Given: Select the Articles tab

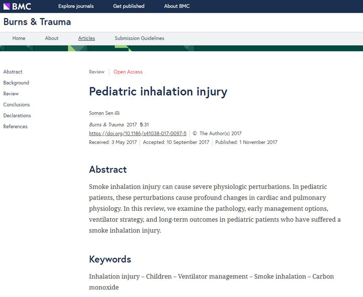Looking at the screenshot, I should (x=86, y=38).
